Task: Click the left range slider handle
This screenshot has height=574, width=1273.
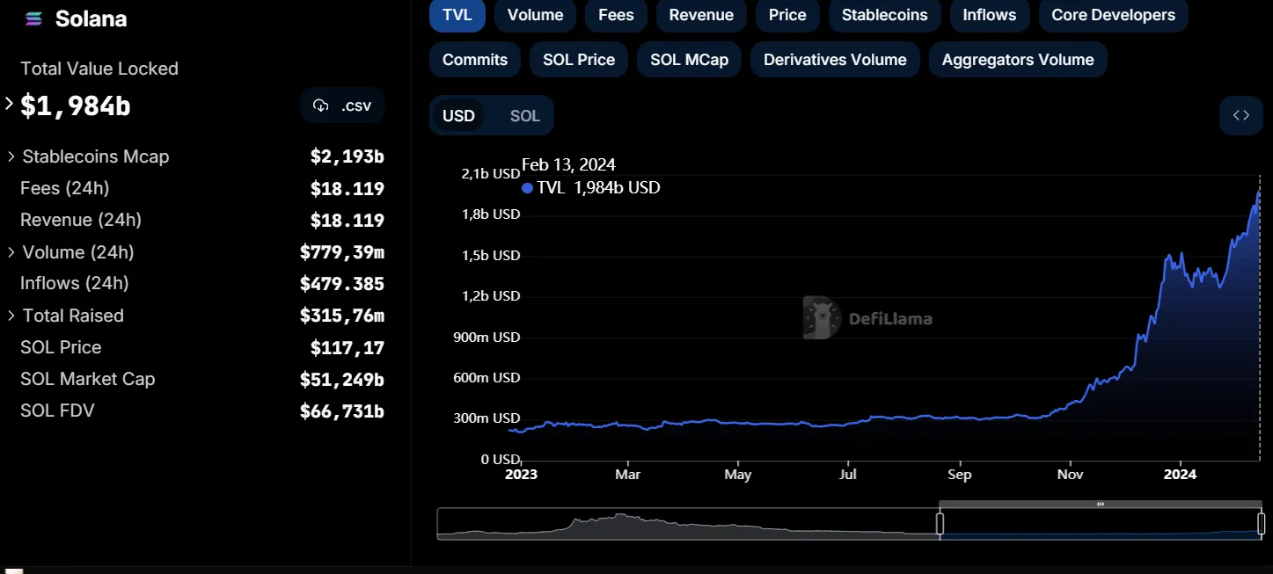Action: pos(940,524)
